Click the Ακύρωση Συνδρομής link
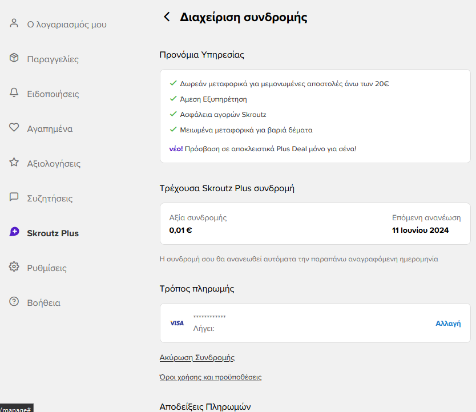 (x=197, y=357)
